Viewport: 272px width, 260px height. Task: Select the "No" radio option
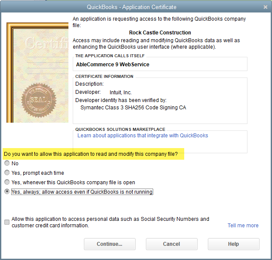tap(7, 163)
